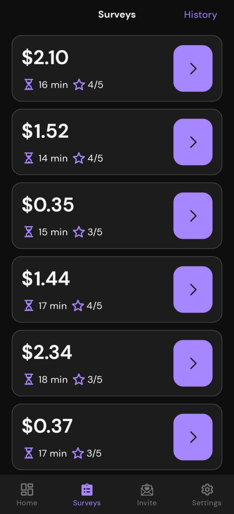Click the hourglass icon on $0.37 survey
Image resolution: width=234 pixels, height=514 pixels.
(x=29, y=453)
